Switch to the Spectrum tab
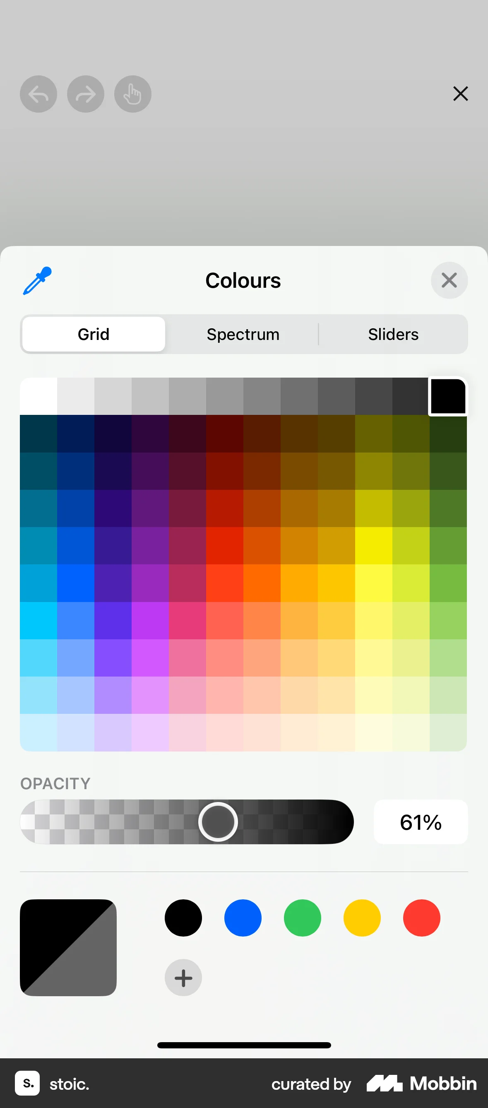488x1108 pixels. pyautogui.click(x=243, y=334)
